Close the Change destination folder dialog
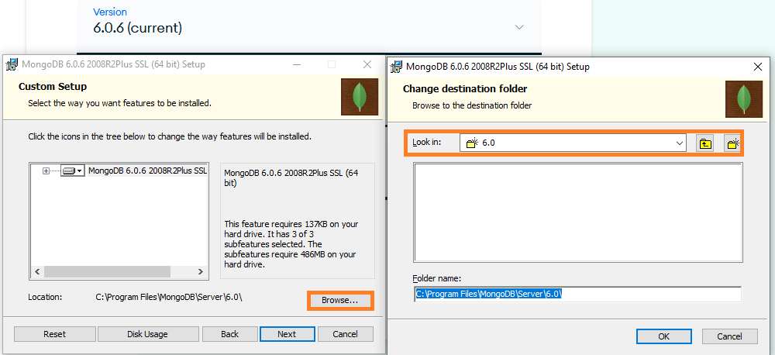The image size is (775, 355). point(758,66)
